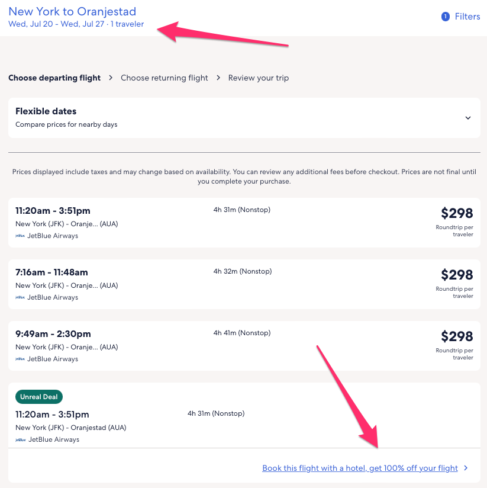Click JetBlue logo on the Unreal Deal flight
The image size is (487, 488).
coord(20,439)
